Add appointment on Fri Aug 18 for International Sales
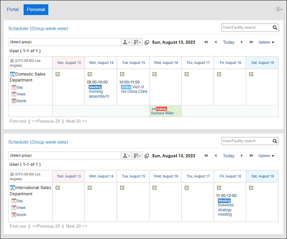Screen dimensions: 287x239 (219, 188)
